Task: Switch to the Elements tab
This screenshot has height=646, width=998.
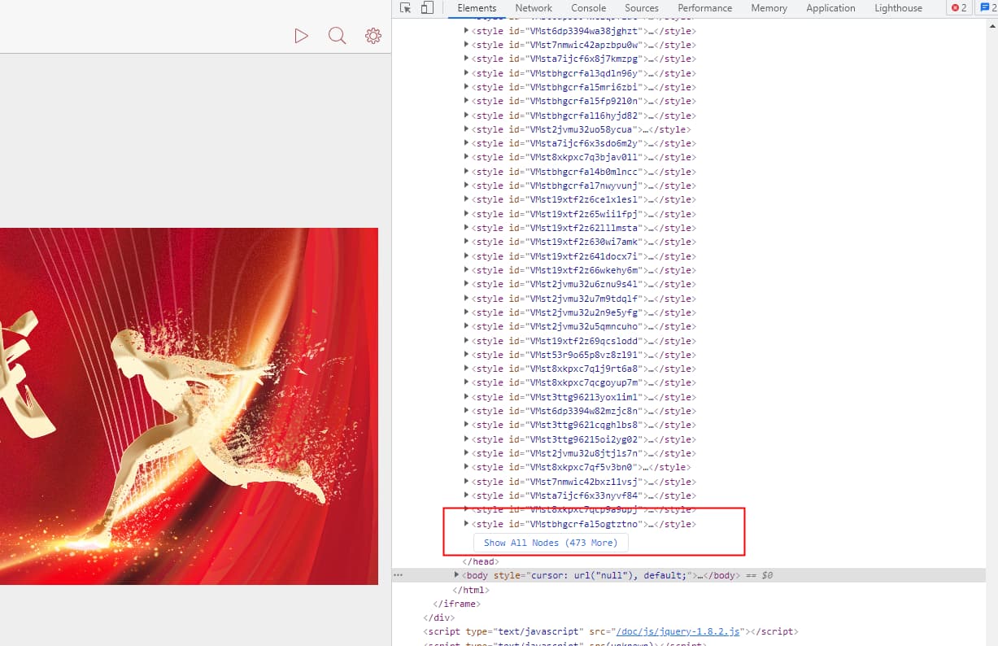Action: (x=477, y=8)
